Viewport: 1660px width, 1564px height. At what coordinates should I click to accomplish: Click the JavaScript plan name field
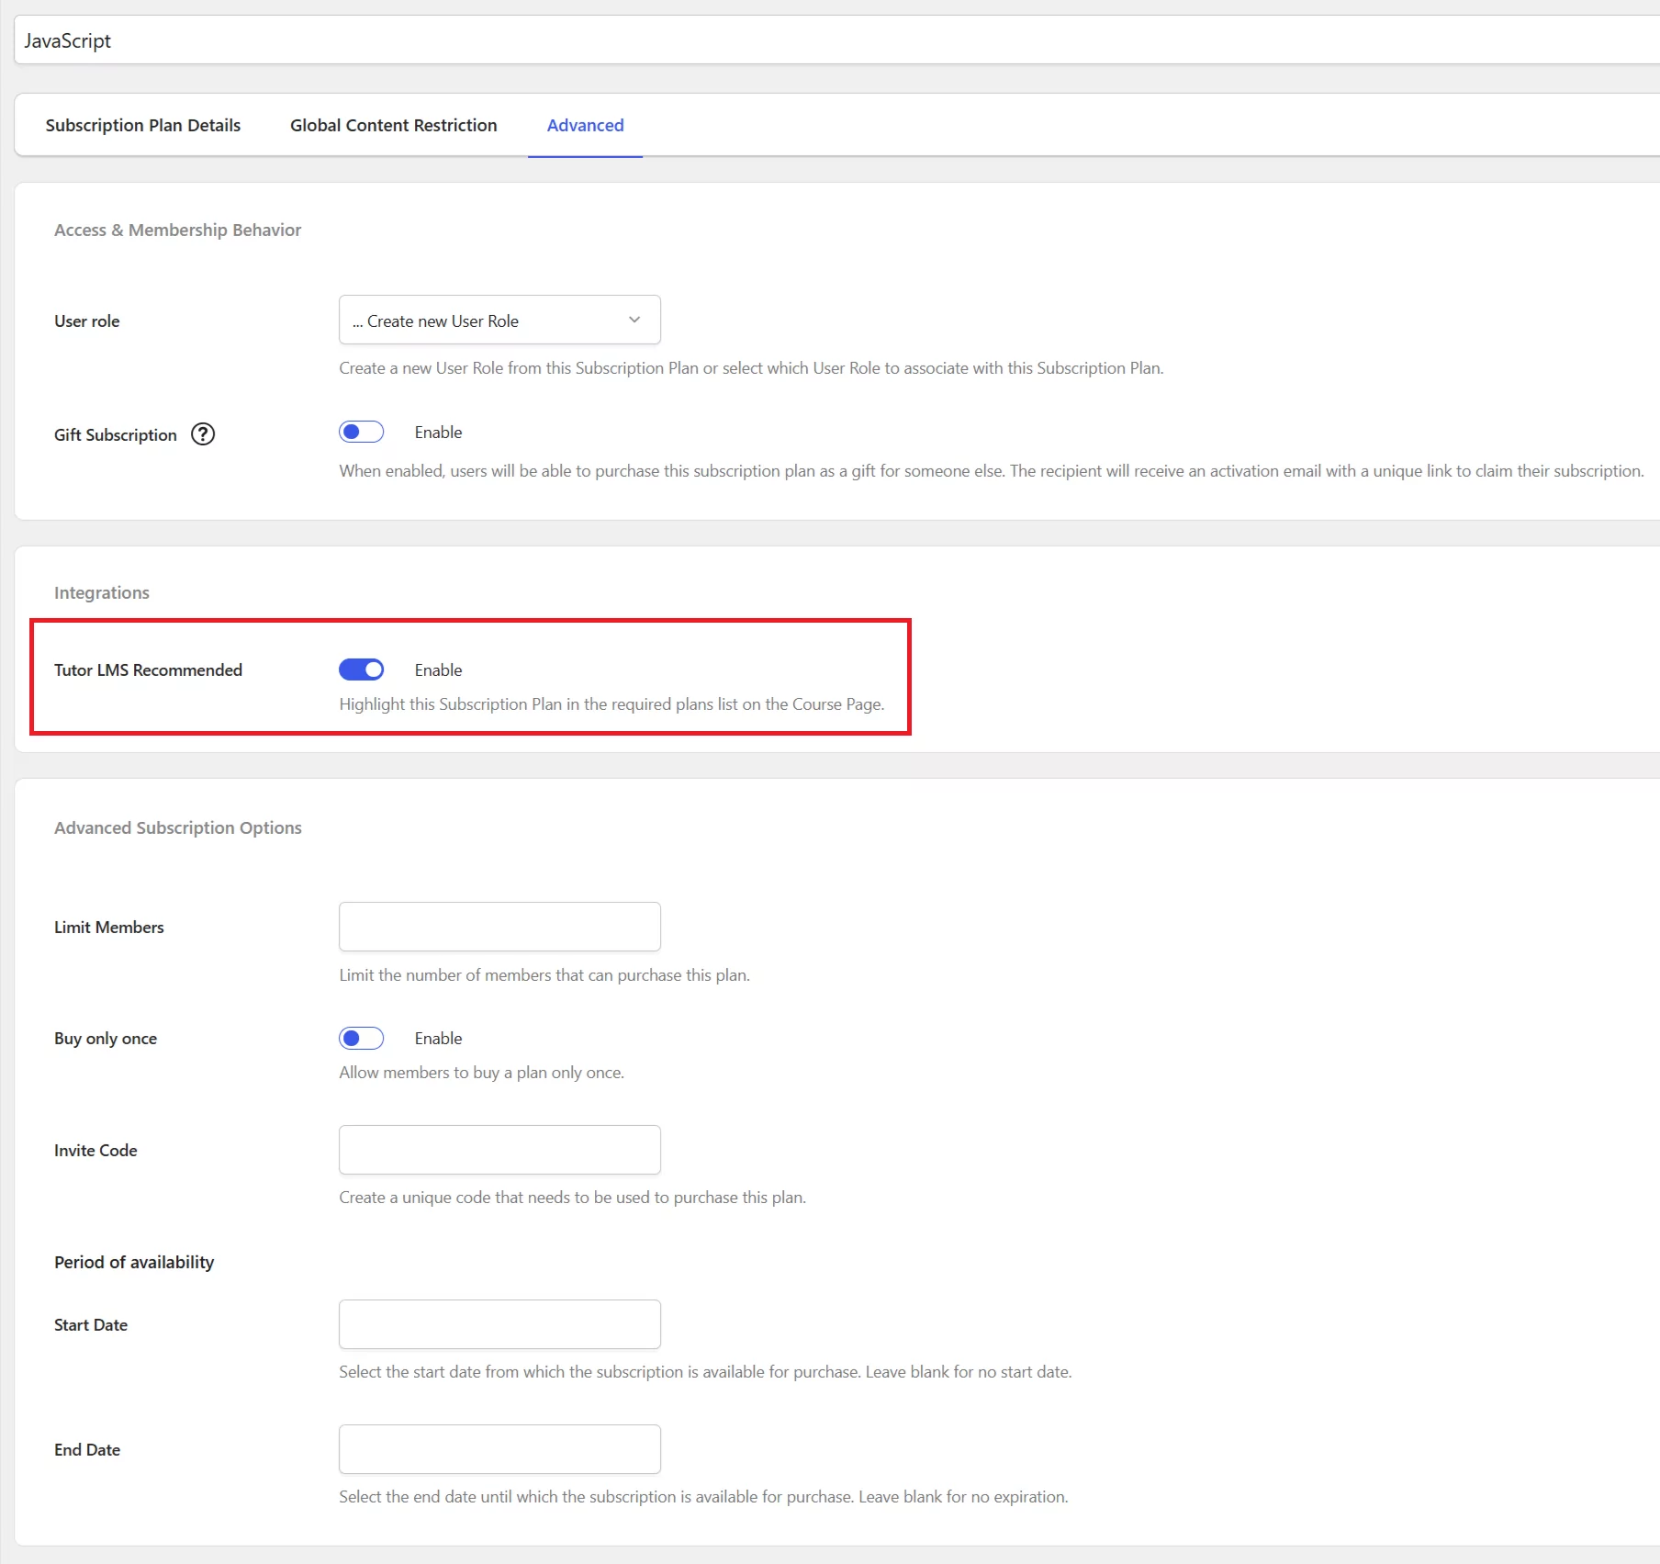click(x=836, y=40)
